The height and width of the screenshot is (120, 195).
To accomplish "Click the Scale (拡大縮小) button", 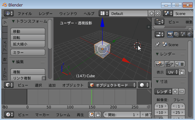I will (x=28, y=44).
